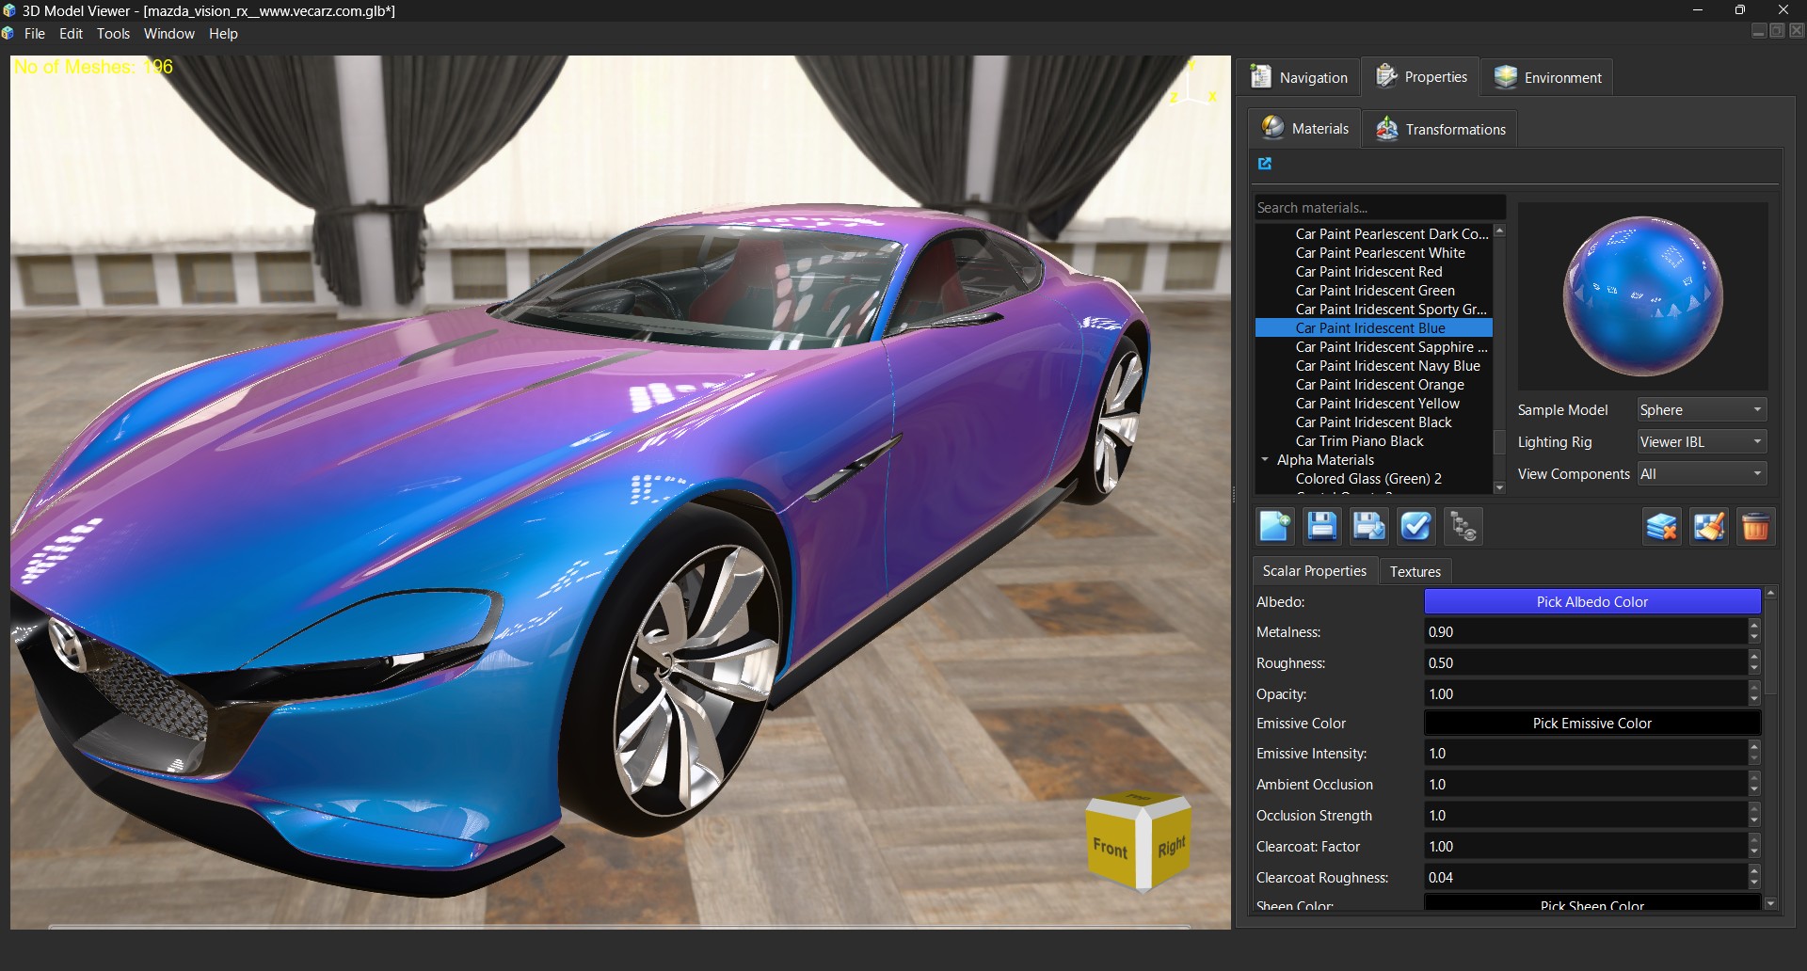Select Car Paint Iridescent Orange material
1807x971 pixels.
pos(1380,385)
